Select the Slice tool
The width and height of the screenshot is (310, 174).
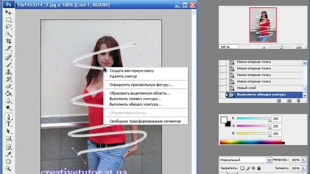(x=8, y=48)
